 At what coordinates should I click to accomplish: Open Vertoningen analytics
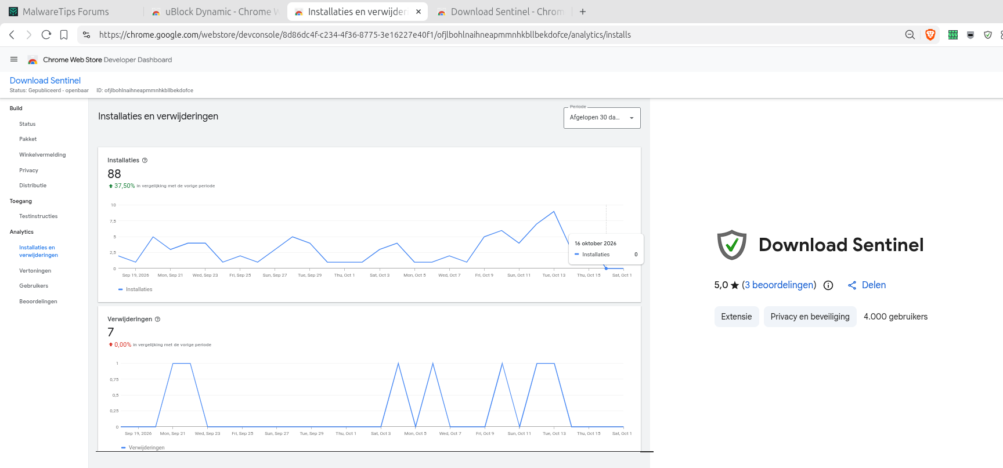[x=35, y=271]
